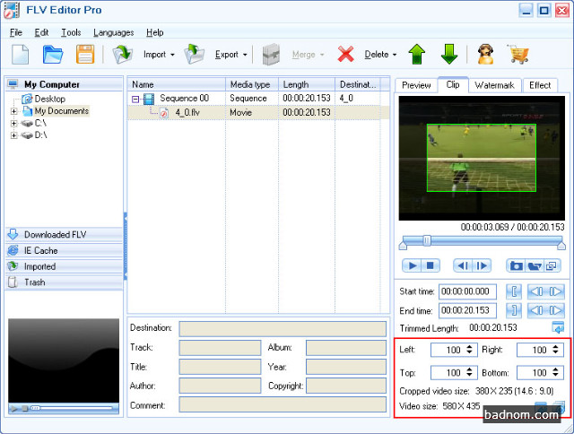Expand the C:\ drive node
The width and height of the screenshot is (574, 434).
point(14,124)
